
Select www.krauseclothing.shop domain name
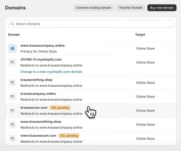pyautogui.click(x=41, y=122)
